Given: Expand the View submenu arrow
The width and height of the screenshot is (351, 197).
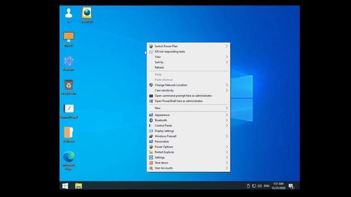Looking at the screenshot, I should [227, 57].
